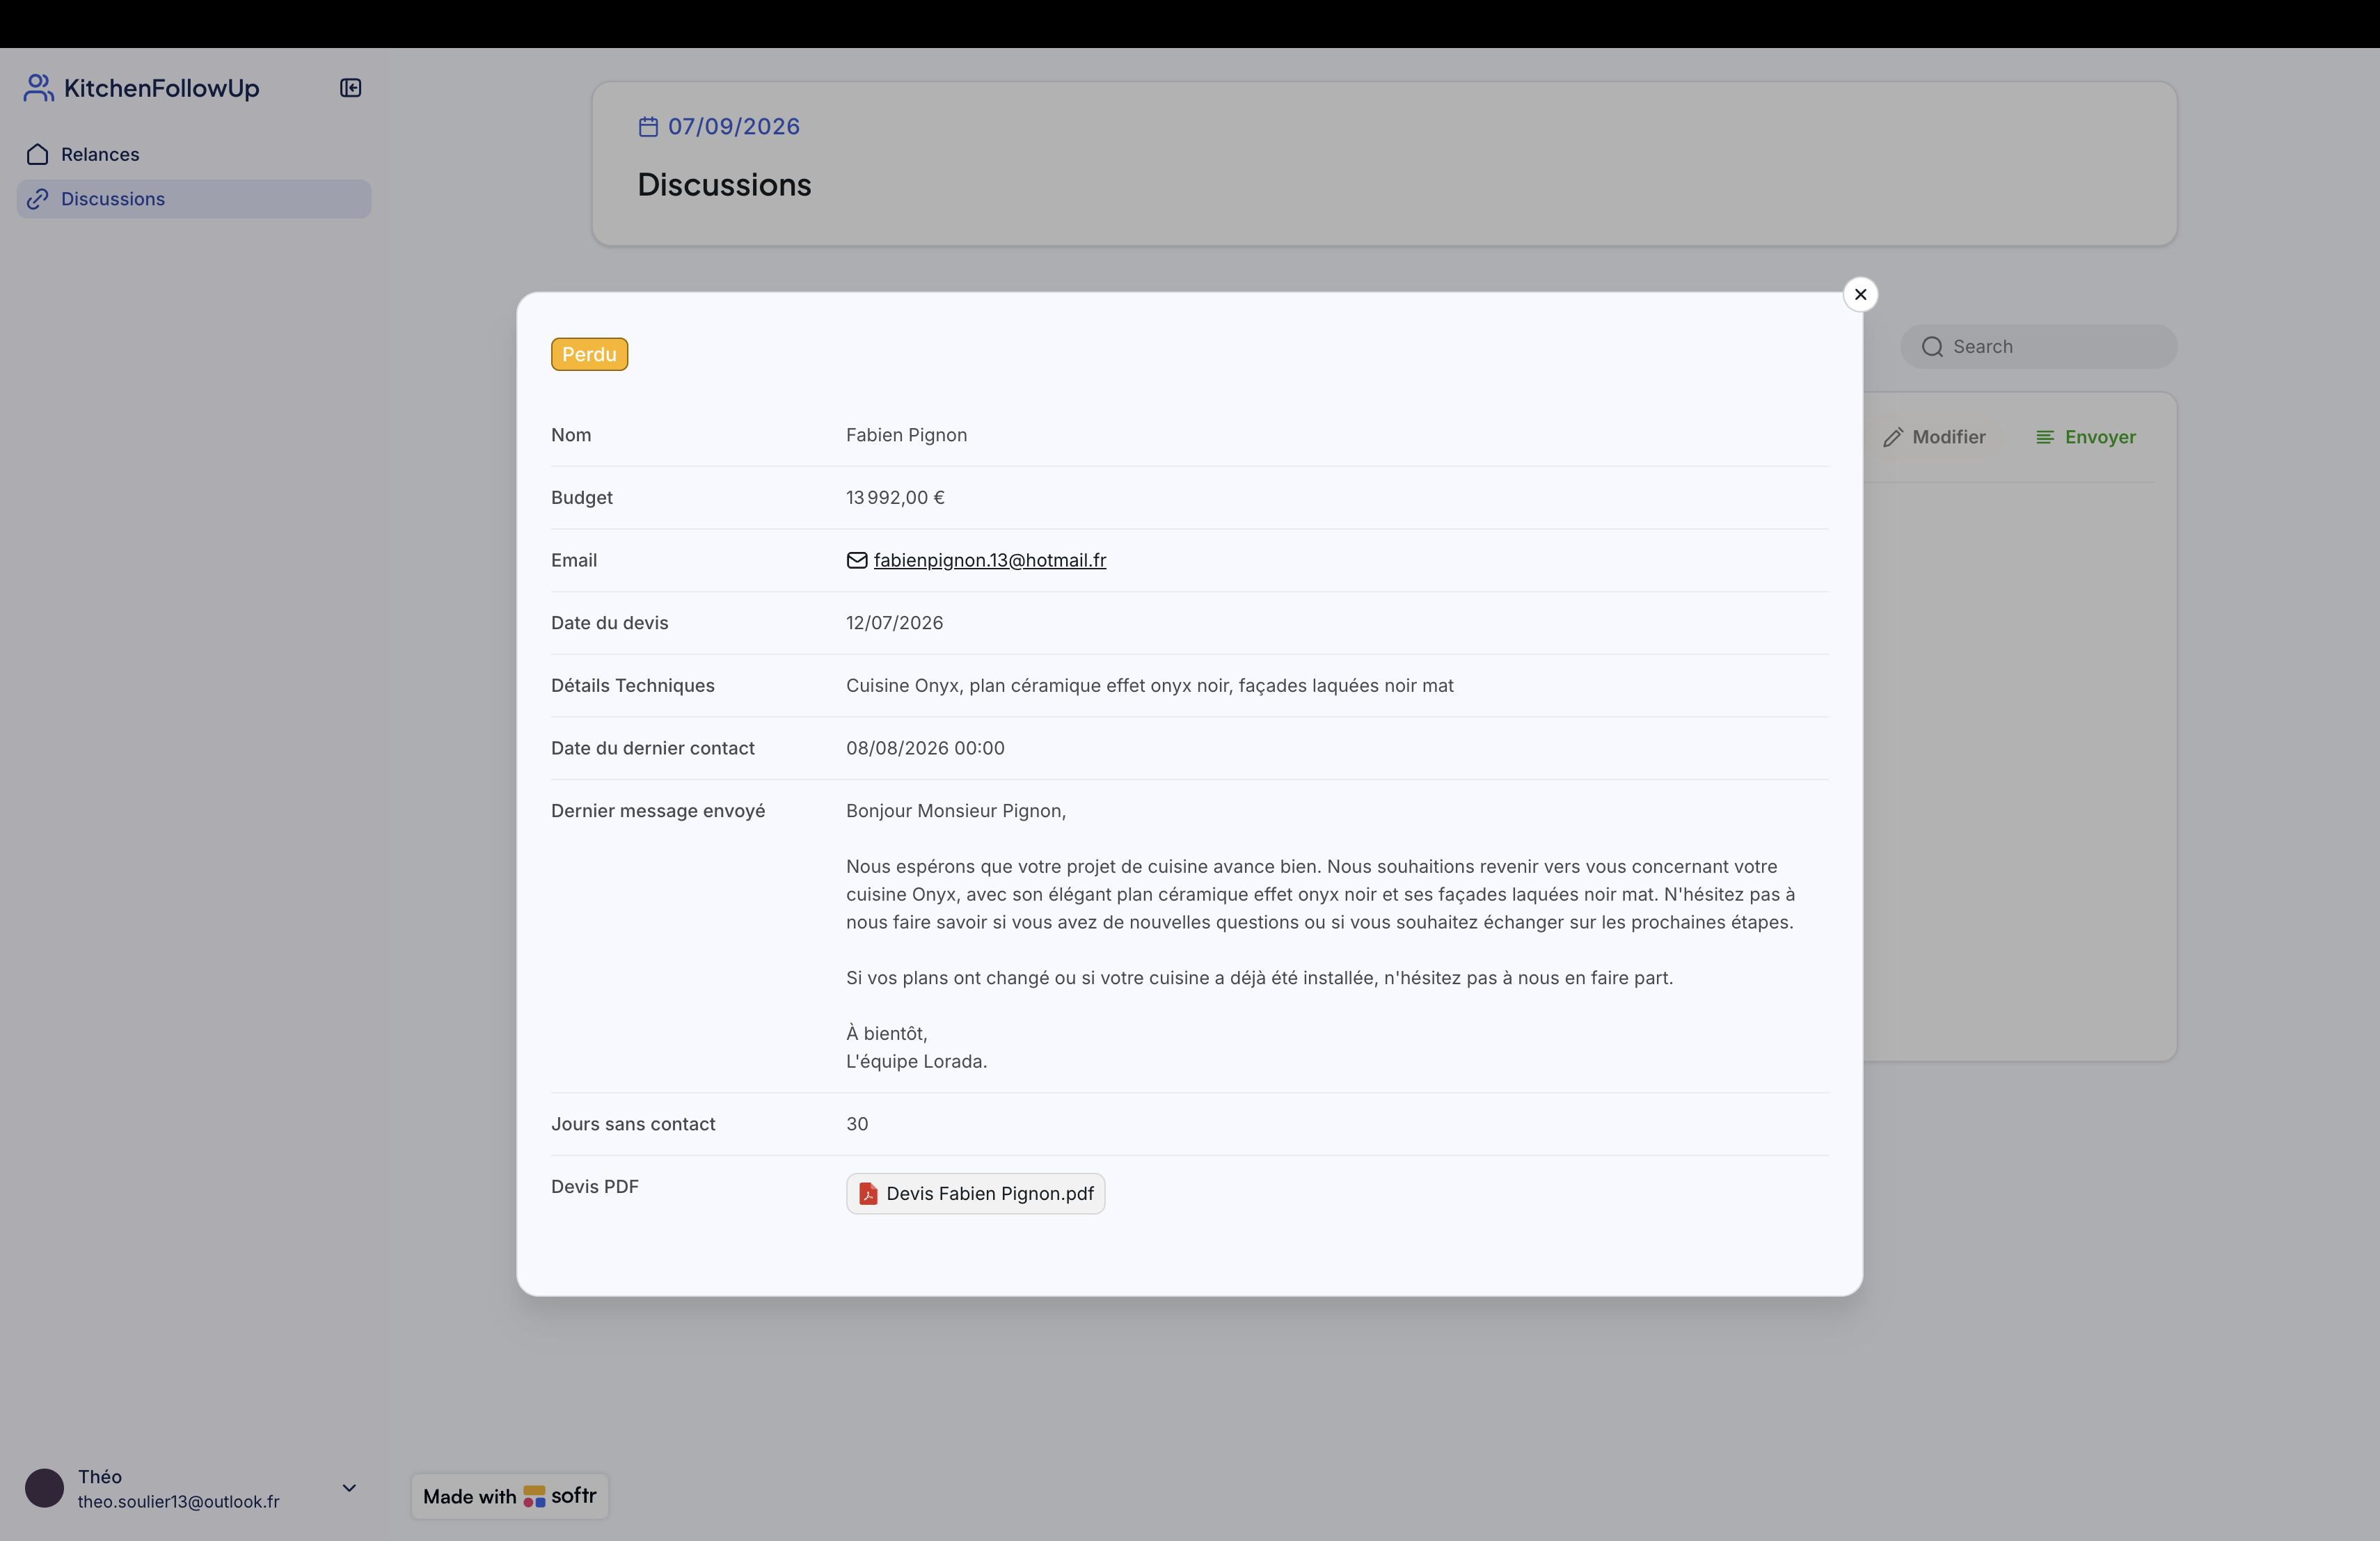Click the theo.soulier13@outlook.fr account email
The height and width of the screenshot is (1541, 2380).
tap(178, 1501)
